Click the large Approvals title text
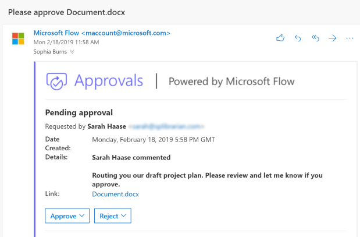The image size is (360, 237). (109, 81)
